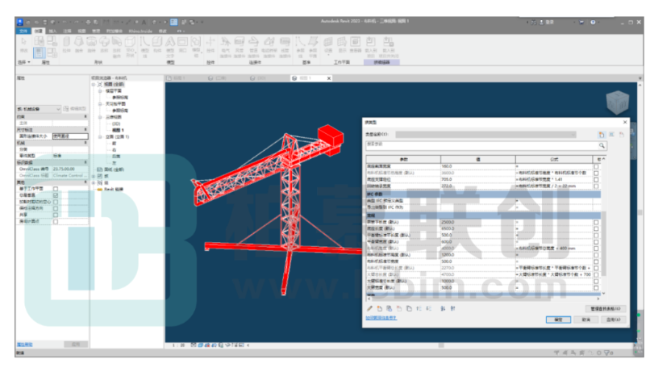Click the new type icon beside type name
Image resolution: width=650 pixels, height=372 pixels.
pyautogui.click(x=602, y=135)
